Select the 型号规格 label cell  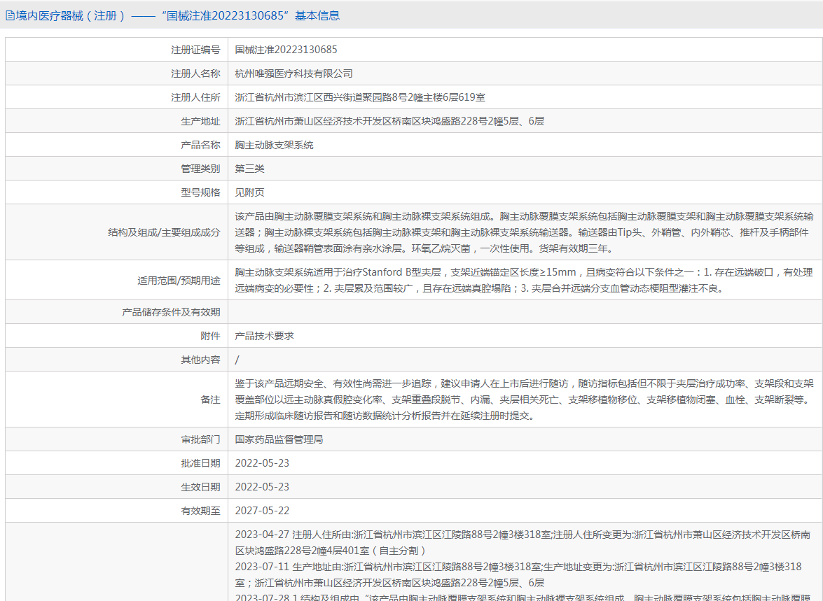200,192
